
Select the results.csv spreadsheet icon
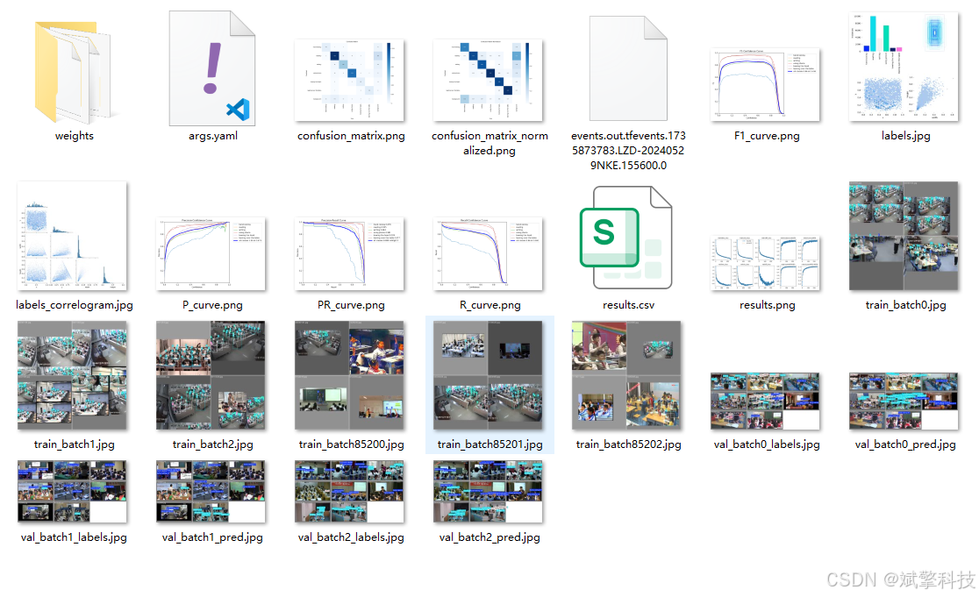(628, 237)
